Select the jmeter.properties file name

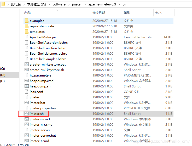(x=43, y=108)
